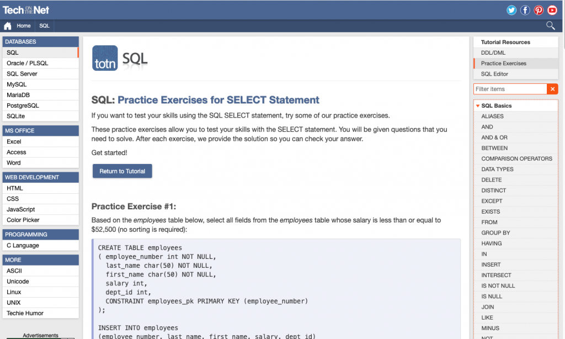Click the Pinterest icon in header
This screenshot has height=339, width=565.
pyautogui.click(x=539, y=10)
